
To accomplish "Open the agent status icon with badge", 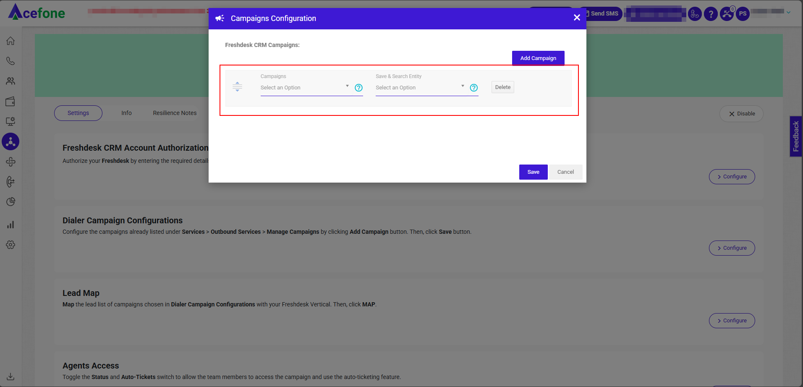I will point(727,13).
